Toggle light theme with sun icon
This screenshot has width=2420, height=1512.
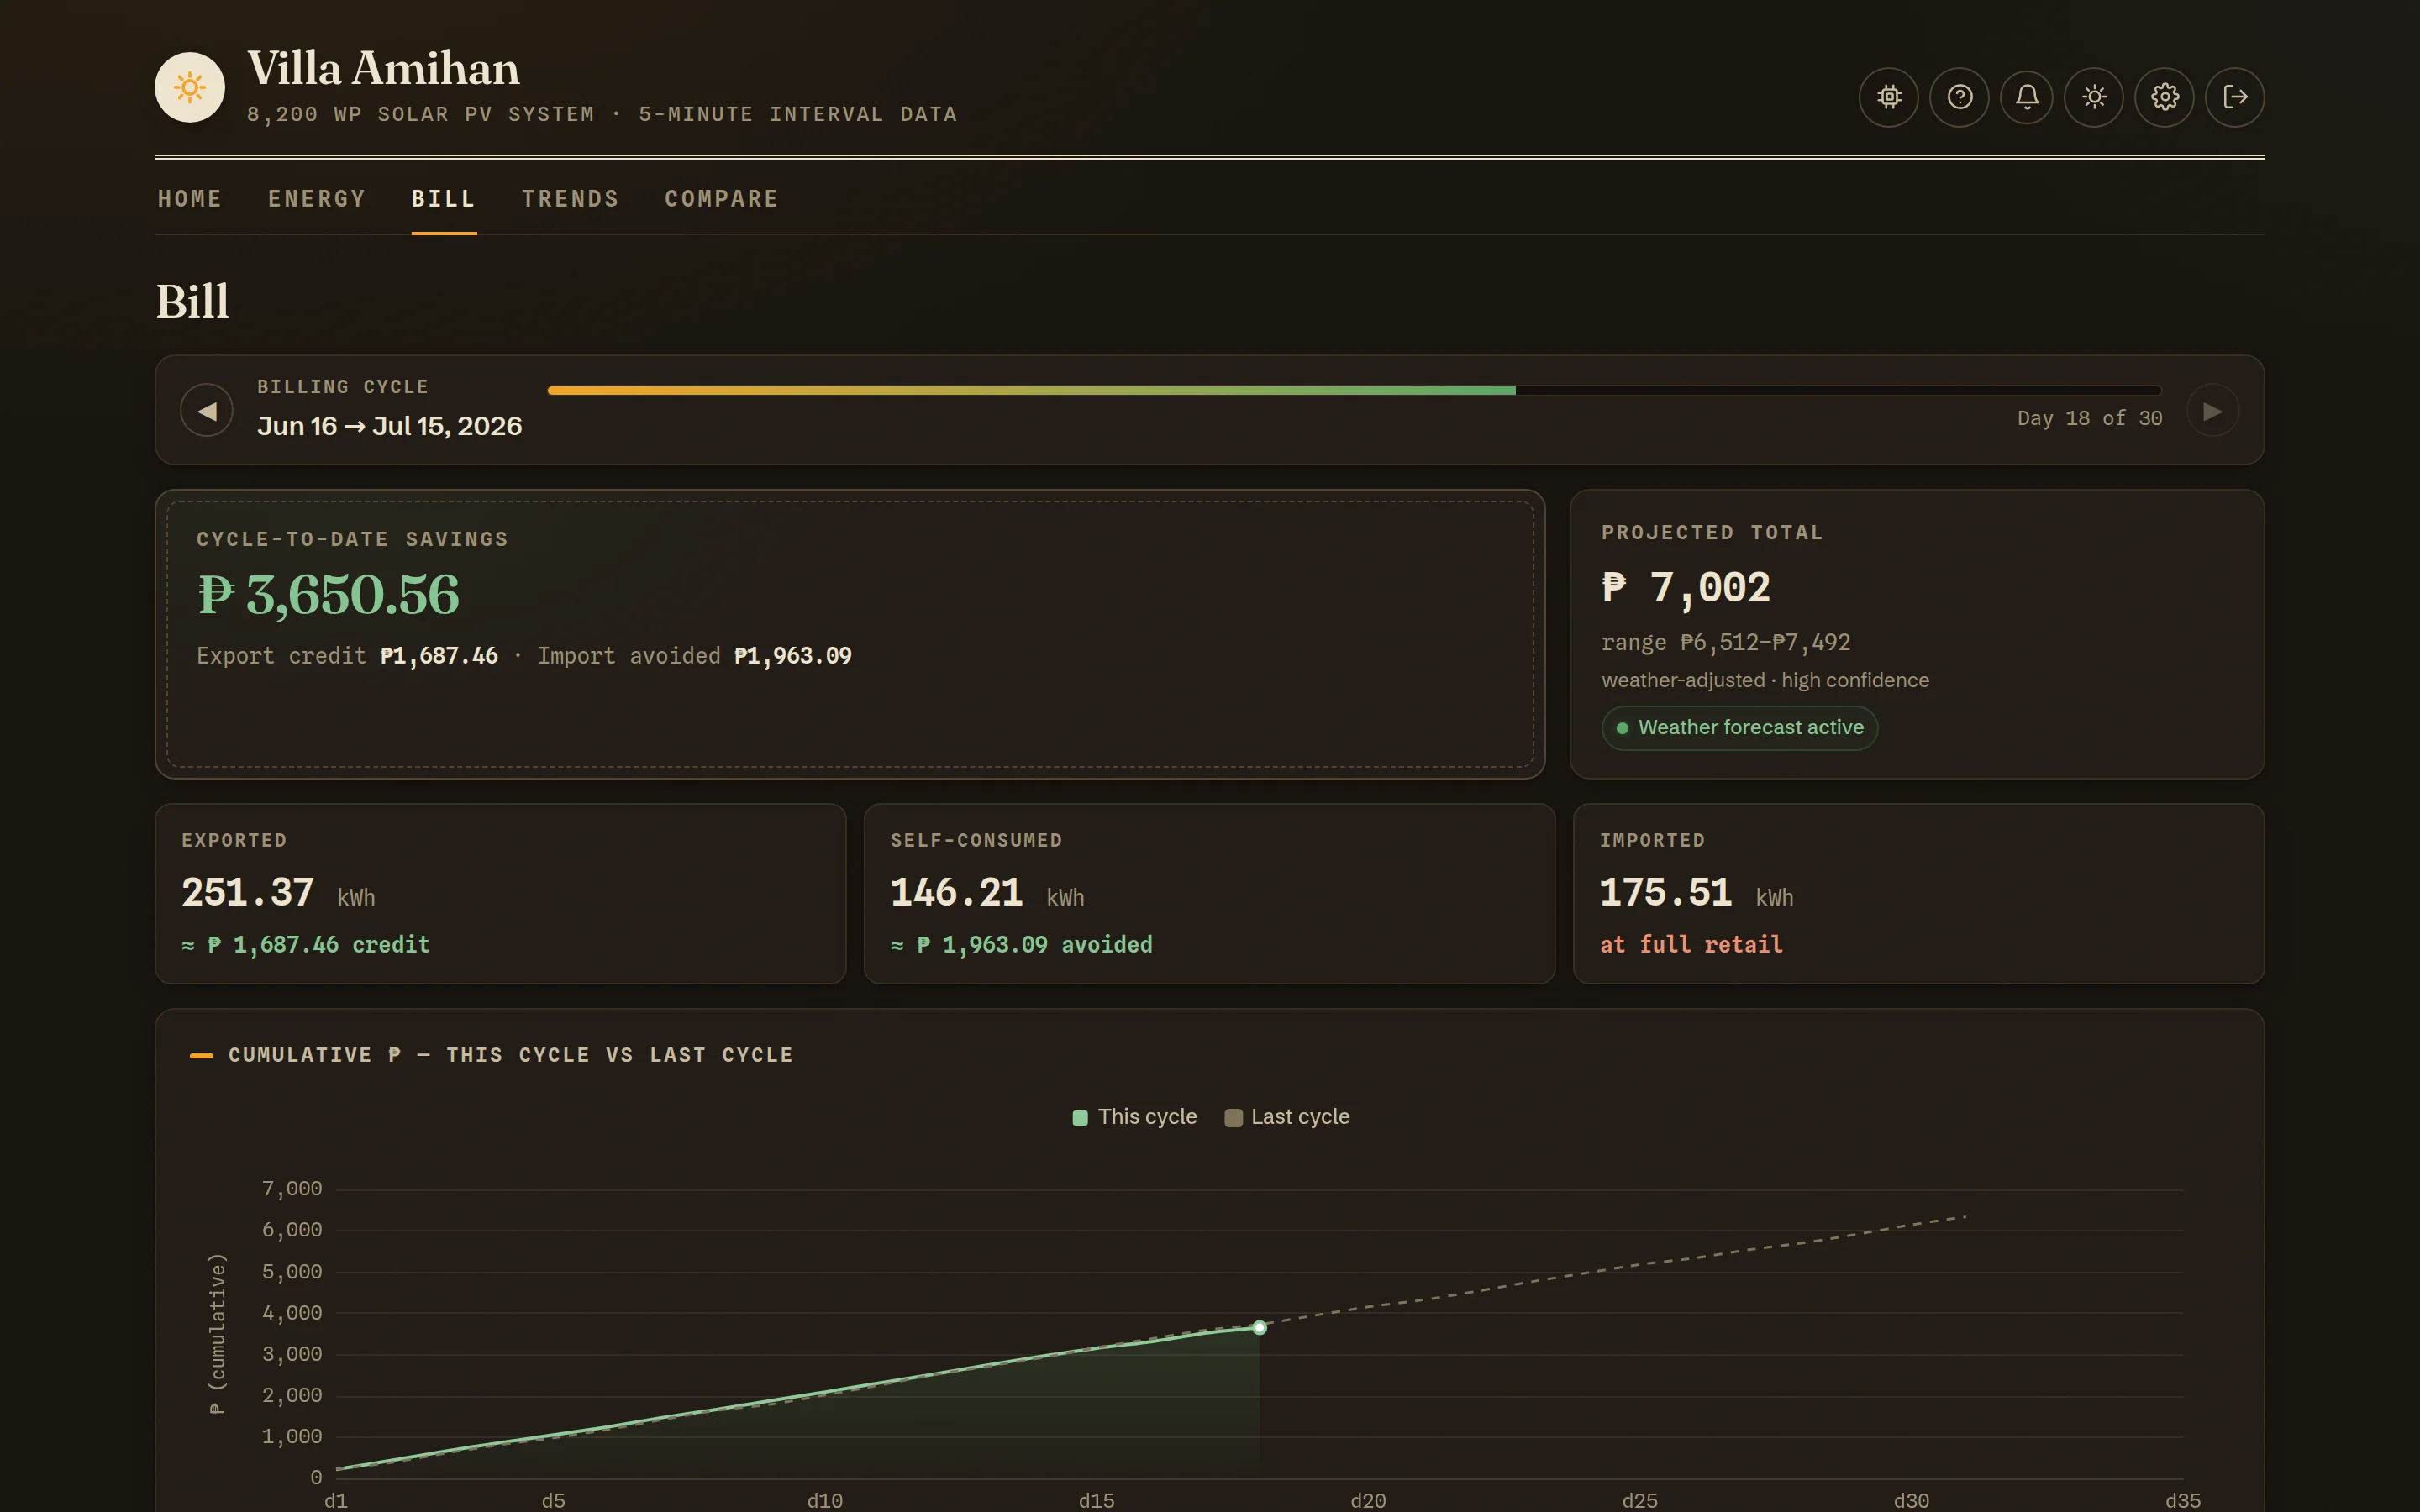coord(2094,97)
